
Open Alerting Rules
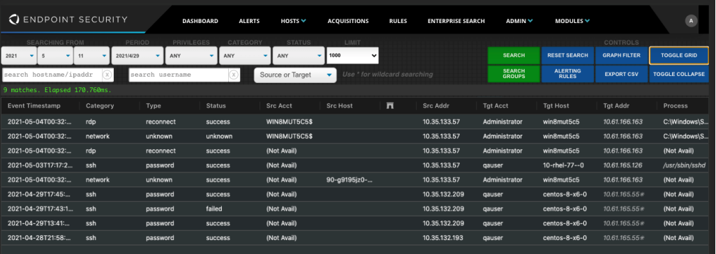tap(567, 74)
